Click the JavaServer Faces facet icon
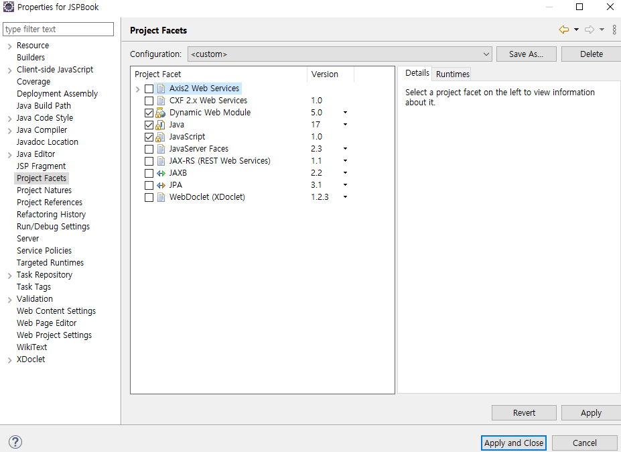 (x=161, y=149)
